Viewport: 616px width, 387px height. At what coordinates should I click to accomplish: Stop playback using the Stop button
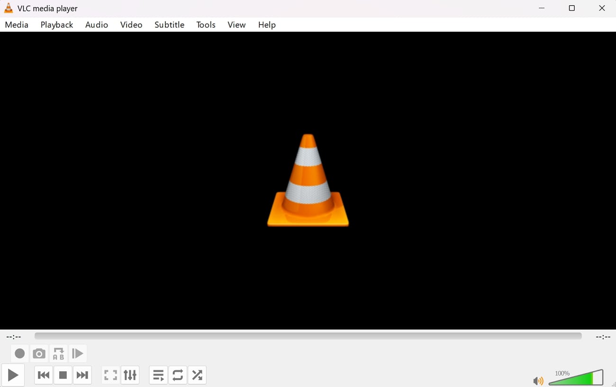pyautogui.click(x=63, y=375)
